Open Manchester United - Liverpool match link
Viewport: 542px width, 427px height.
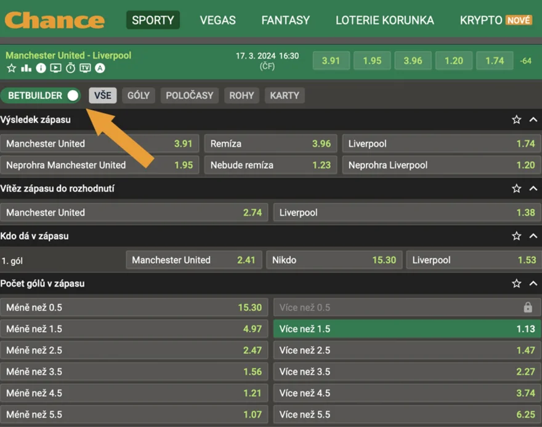pos(68,55)
